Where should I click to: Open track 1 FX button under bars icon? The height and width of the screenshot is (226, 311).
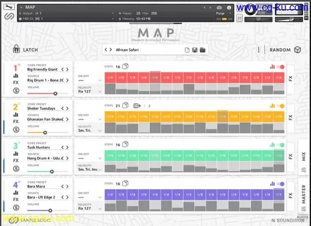point(16,82)
